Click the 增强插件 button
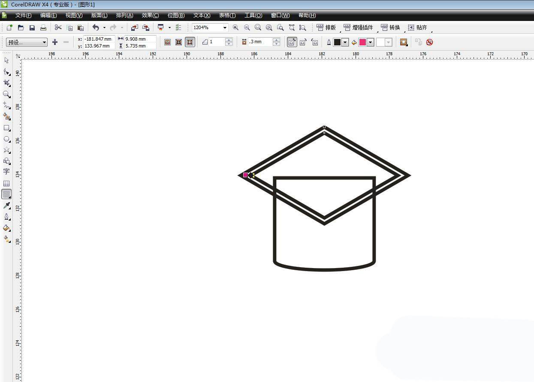Image resolution: width=534 pixels, height=382 pixels. [x=359, y=27]
